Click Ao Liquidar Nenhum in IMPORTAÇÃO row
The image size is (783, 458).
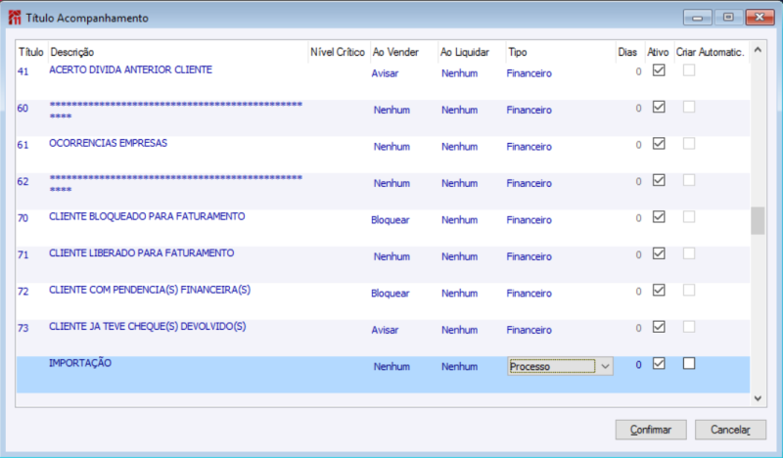[x=459, y=367]
